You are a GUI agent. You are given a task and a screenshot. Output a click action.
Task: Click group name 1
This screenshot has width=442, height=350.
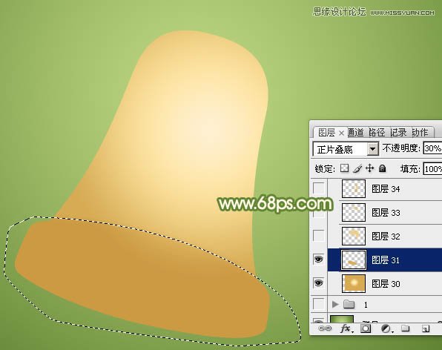tap(366, 305)
